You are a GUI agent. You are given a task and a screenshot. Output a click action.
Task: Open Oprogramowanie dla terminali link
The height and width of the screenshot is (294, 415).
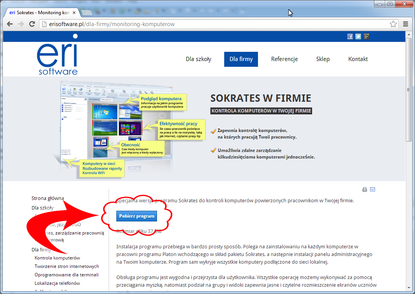[x=66, y=275]
